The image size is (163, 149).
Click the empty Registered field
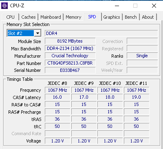142,48
